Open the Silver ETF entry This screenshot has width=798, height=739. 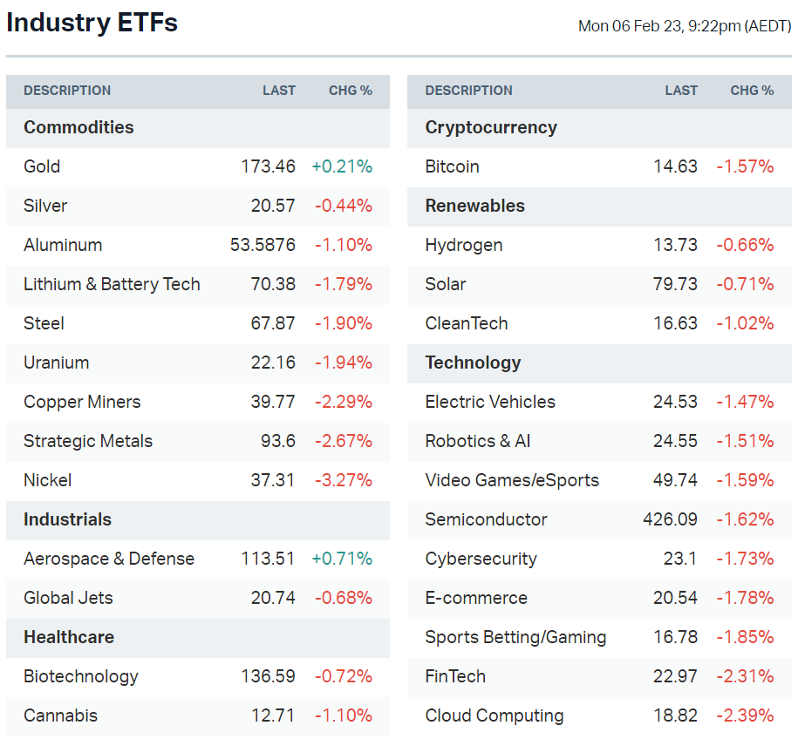click(x=45, y=206)
